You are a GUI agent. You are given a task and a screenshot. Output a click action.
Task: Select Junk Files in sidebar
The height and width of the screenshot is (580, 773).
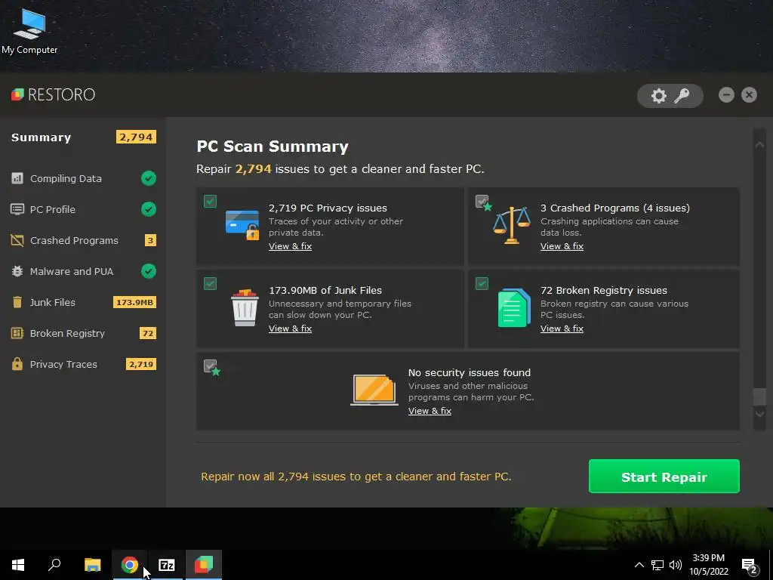pos(83,302)
